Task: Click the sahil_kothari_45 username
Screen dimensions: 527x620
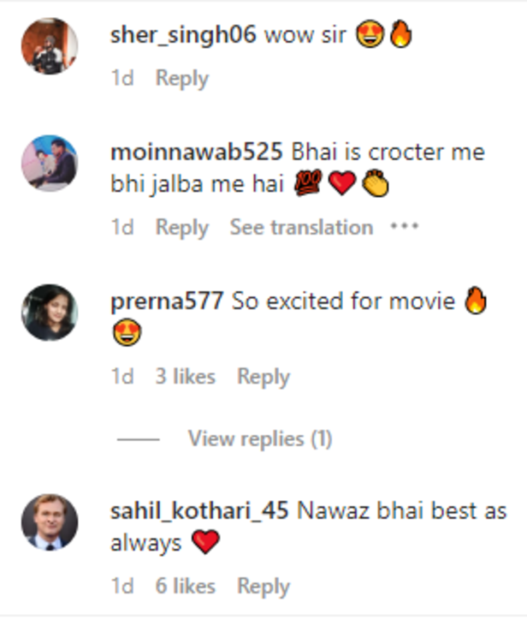Action: pos(202,511)
